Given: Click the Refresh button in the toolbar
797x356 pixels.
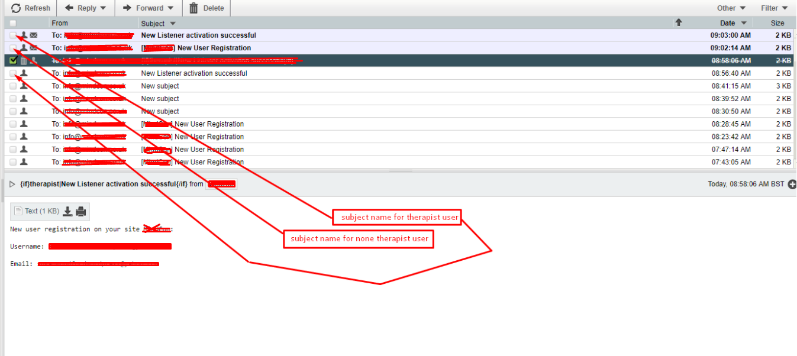Looking at the screenshot, I should point(31,8).
